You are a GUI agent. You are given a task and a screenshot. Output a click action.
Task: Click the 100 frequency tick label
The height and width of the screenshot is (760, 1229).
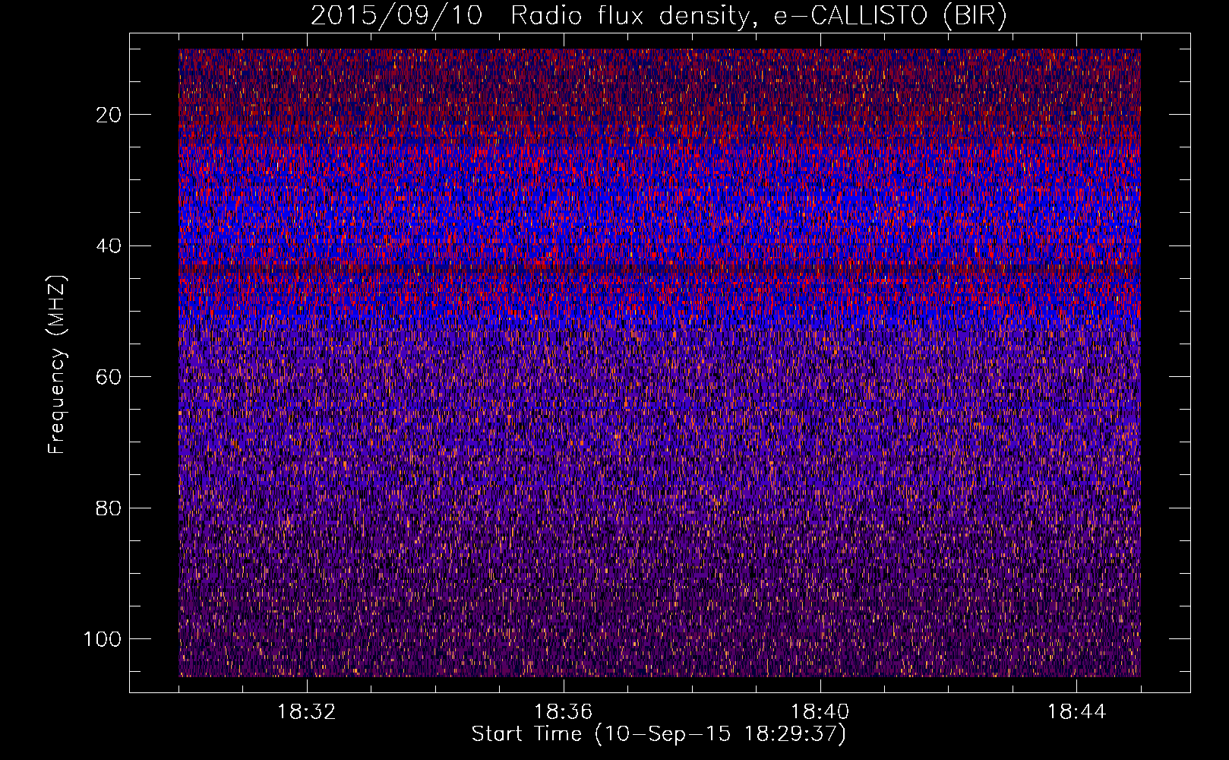tap(103, 639)
